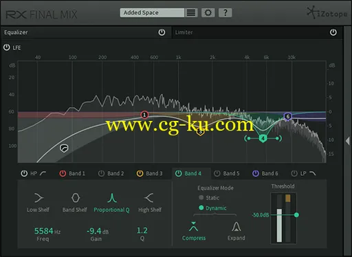Click node 4 left bandwidth handle
The image size is (352, 257).
247,138
